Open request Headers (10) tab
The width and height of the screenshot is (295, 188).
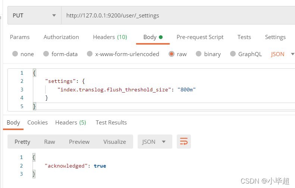[110, 37]
